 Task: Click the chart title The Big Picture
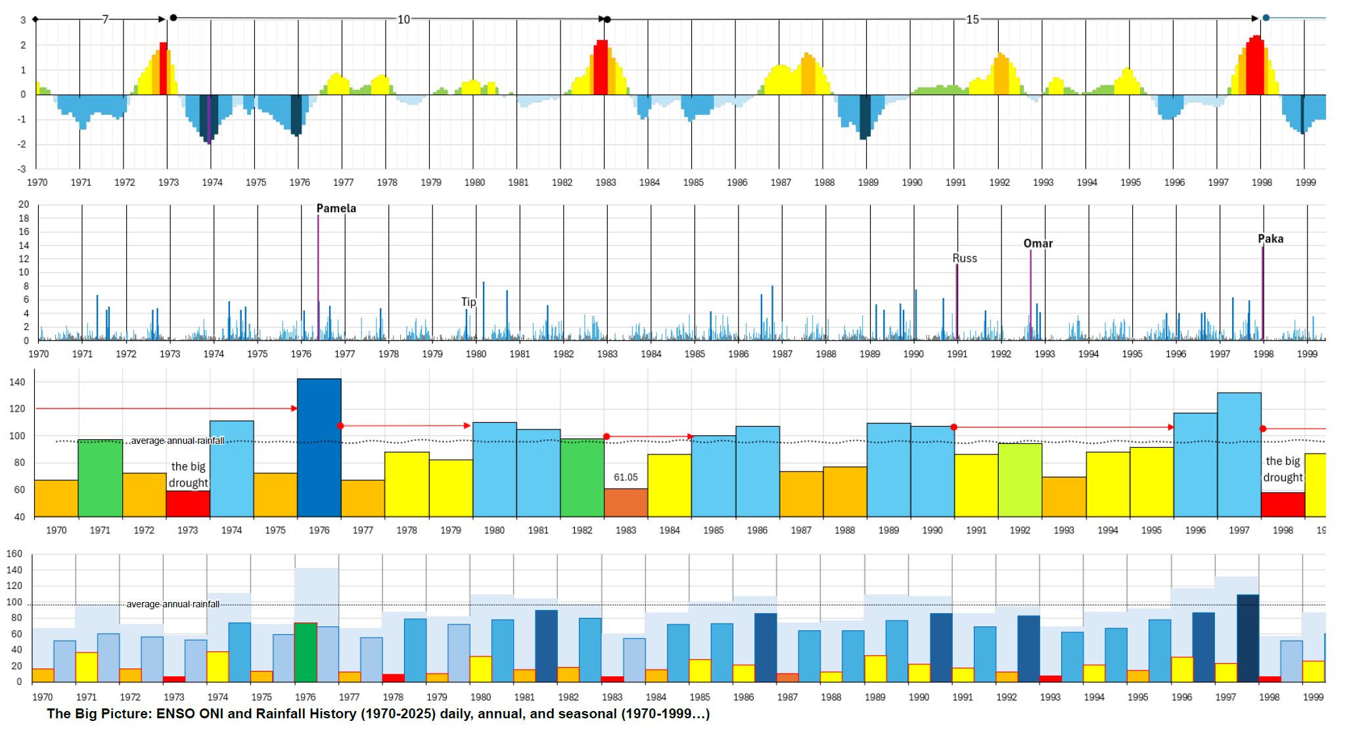click(x=378, y=714)
